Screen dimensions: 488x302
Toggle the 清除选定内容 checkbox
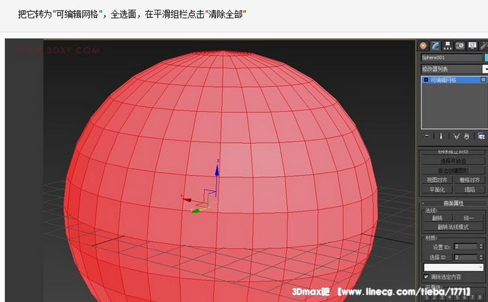[x=426, y=277]
